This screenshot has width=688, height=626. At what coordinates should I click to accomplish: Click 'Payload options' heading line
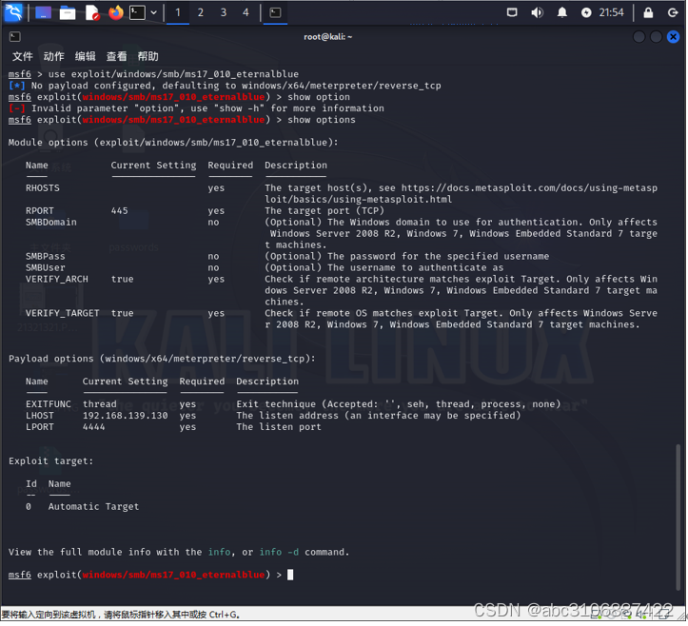162,359
